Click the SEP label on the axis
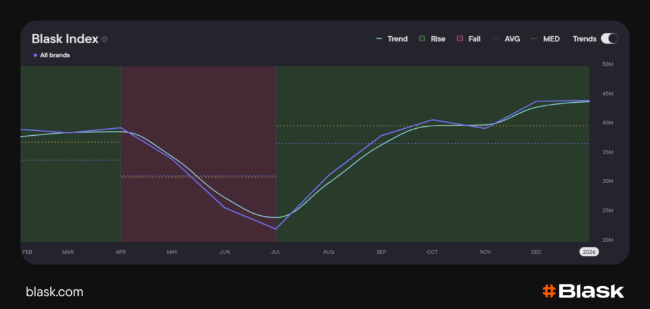The width and height of the screenshot is (650, 309). point(381,252)
